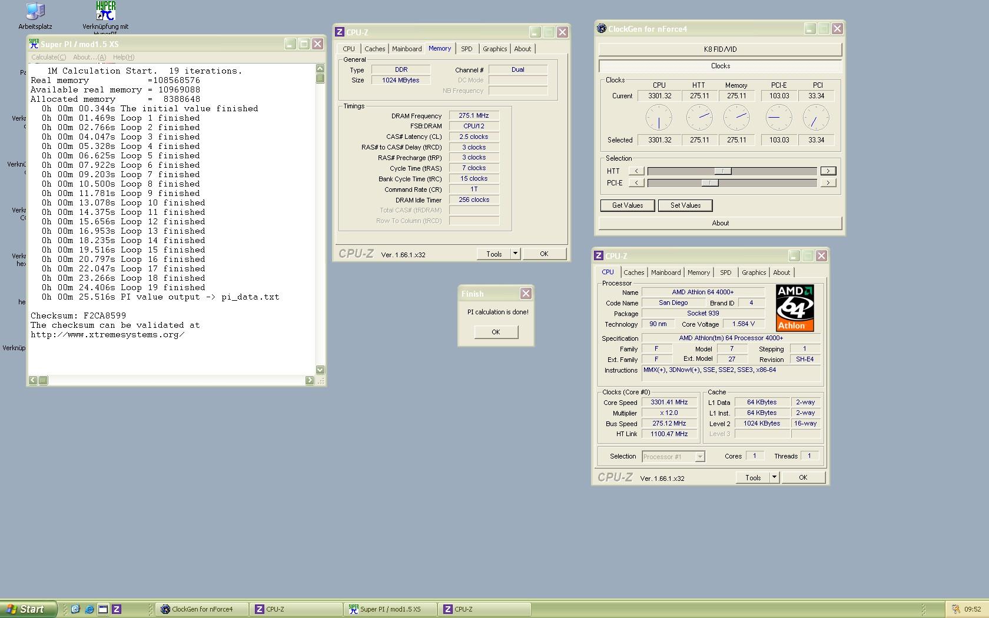Click OK in processor CPU-Z window
This screenshot has height=618, width=989.
[803, 477]
